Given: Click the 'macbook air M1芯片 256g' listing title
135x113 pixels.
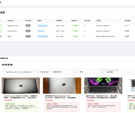Looking at the screenshot, I should [x=21, y=97].
